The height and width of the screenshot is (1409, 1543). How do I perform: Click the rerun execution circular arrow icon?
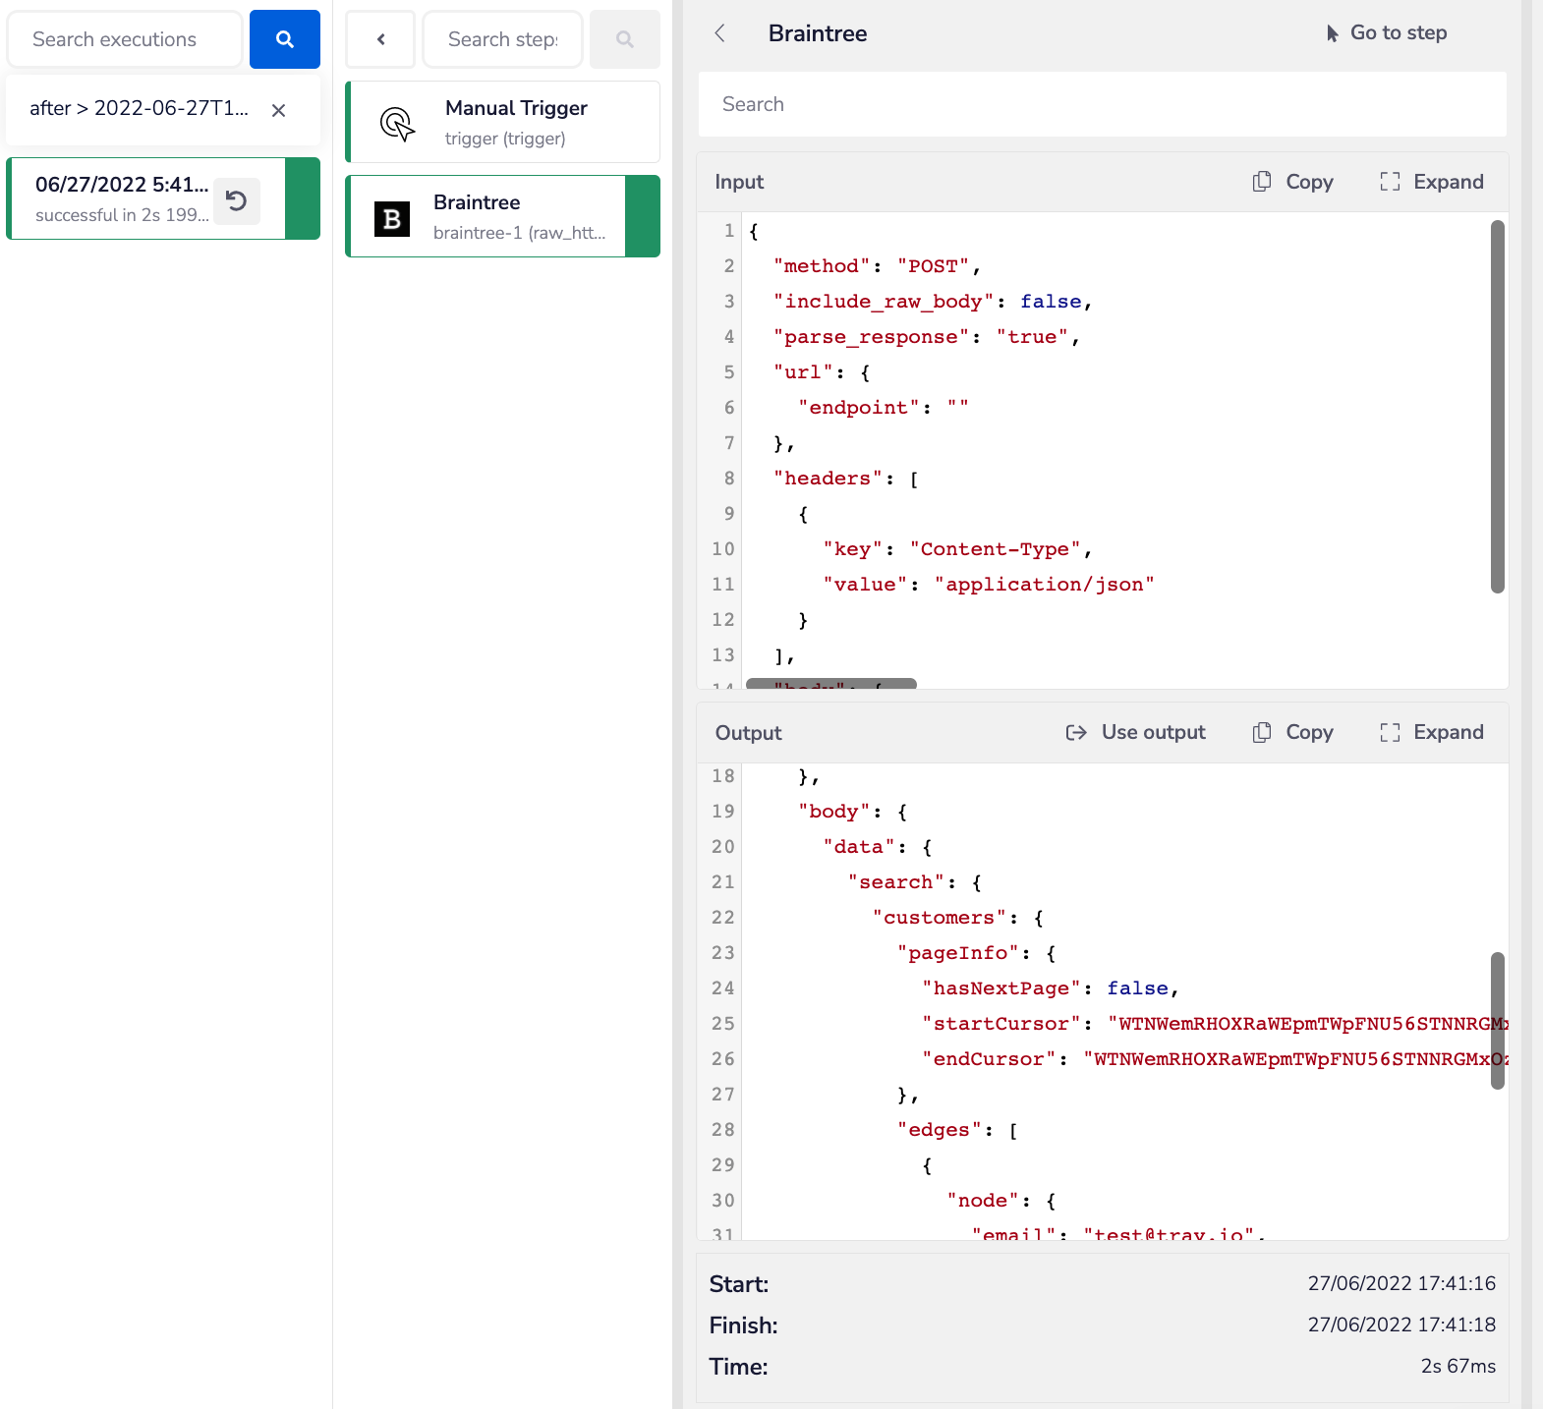[x=236, y=200]
